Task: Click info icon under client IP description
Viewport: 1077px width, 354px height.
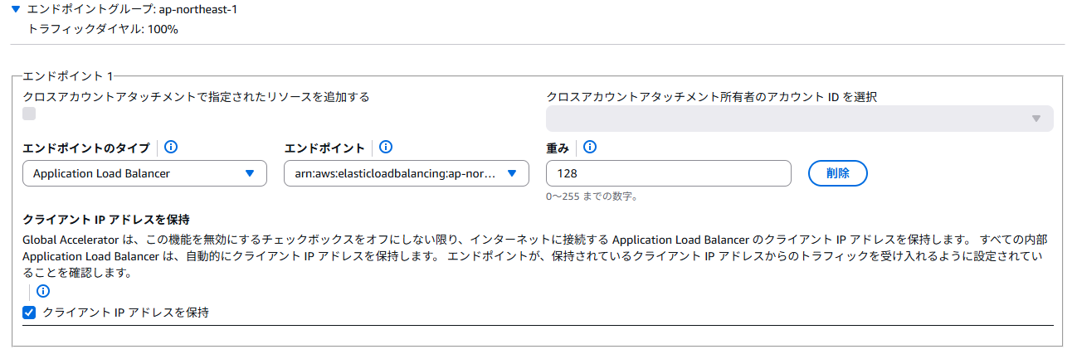Action: [43, 291]
